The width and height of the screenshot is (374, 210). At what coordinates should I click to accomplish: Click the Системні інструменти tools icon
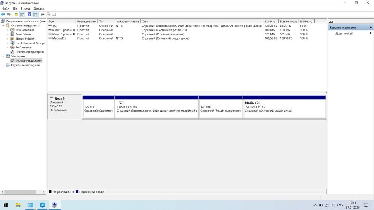tap(8, 26)
